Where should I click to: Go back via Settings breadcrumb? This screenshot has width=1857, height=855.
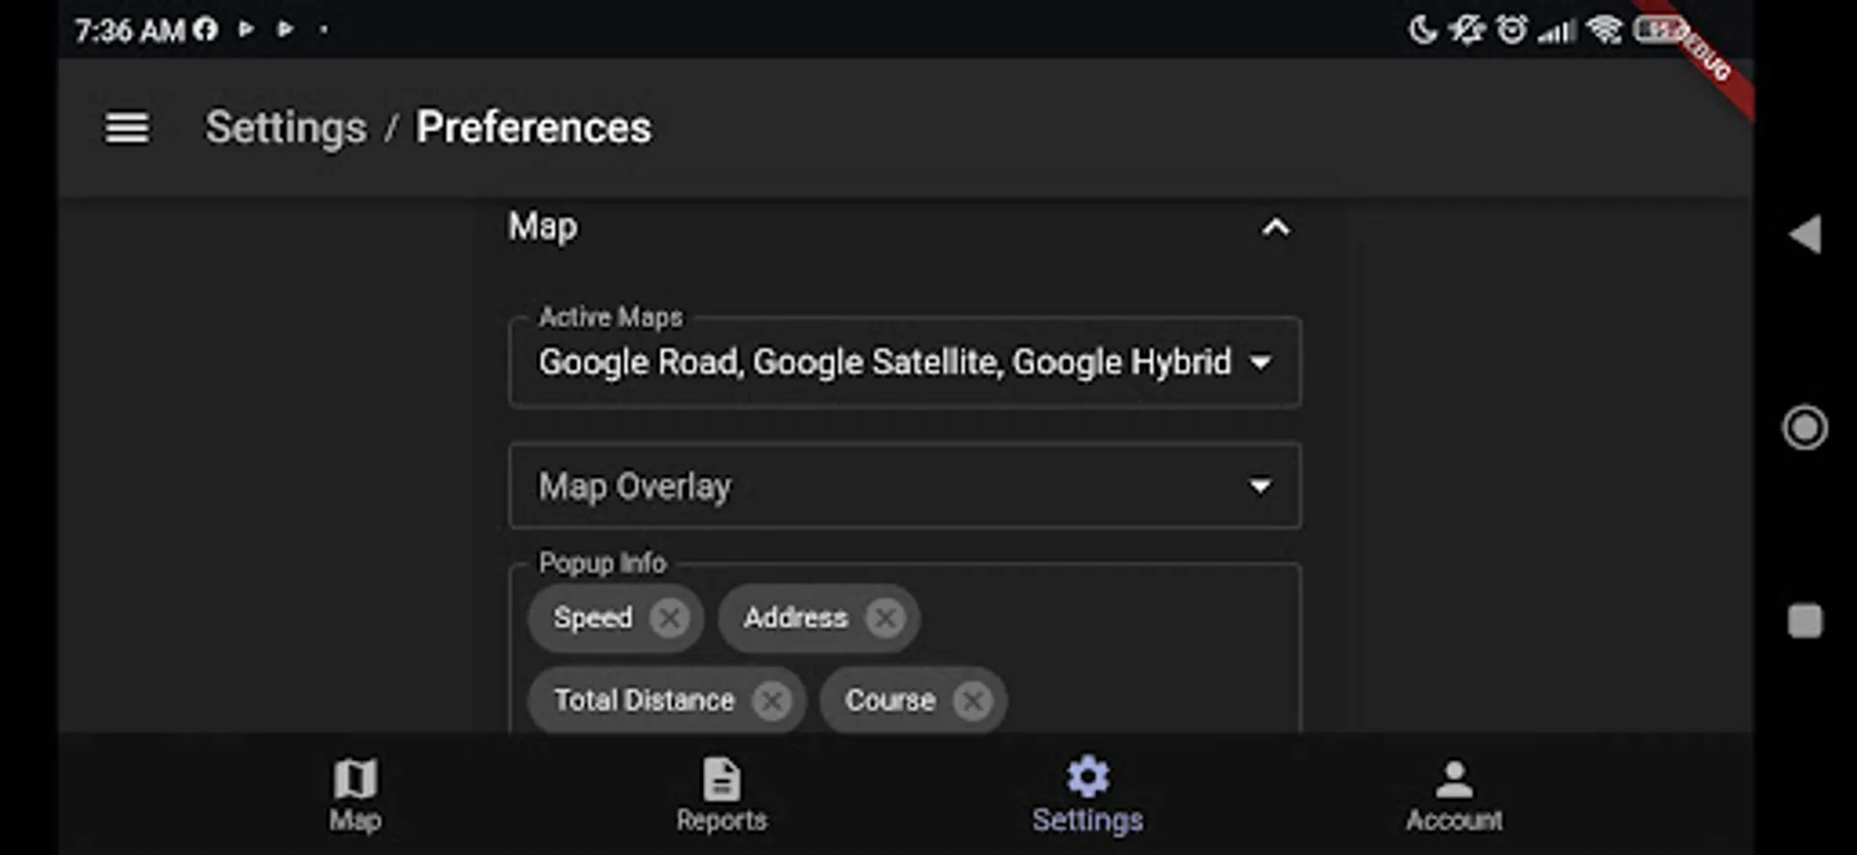point(284,127)
